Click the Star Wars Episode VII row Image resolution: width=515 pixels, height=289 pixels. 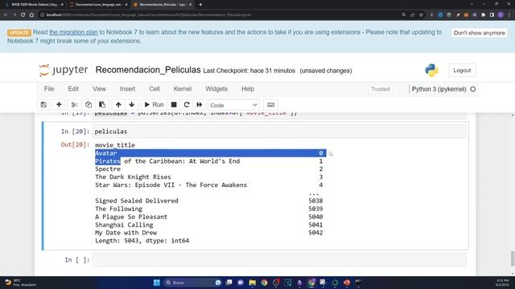click(x=209, y=185)
